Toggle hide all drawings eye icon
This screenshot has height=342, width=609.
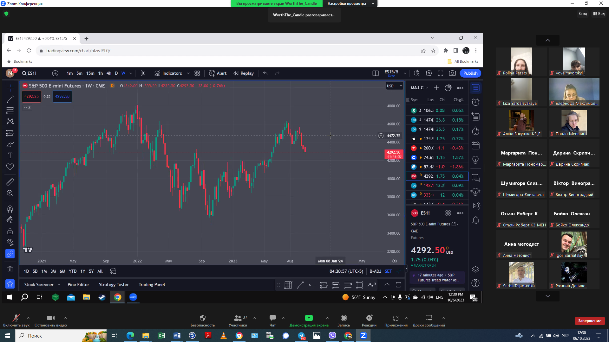pyautogui.click(x=10, y=242)
